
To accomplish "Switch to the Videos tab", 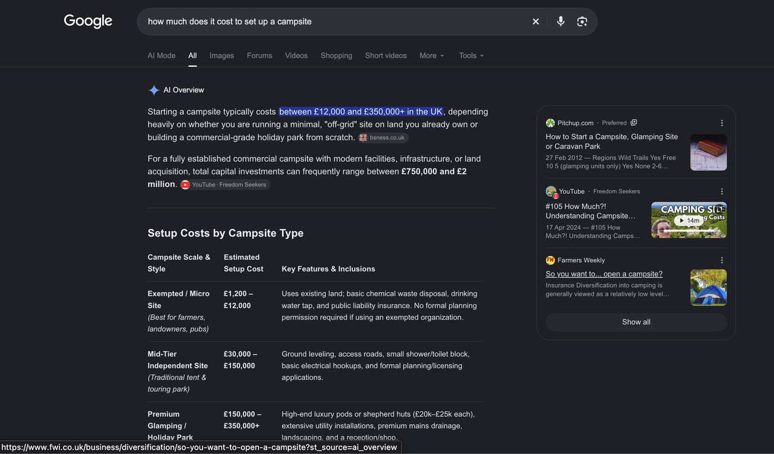I will tap(296, 56).
